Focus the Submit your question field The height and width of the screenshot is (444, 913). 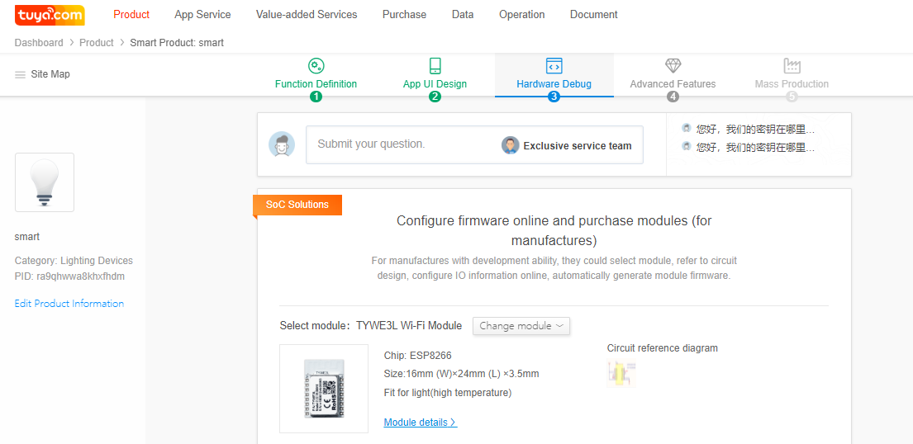point(474,145)
